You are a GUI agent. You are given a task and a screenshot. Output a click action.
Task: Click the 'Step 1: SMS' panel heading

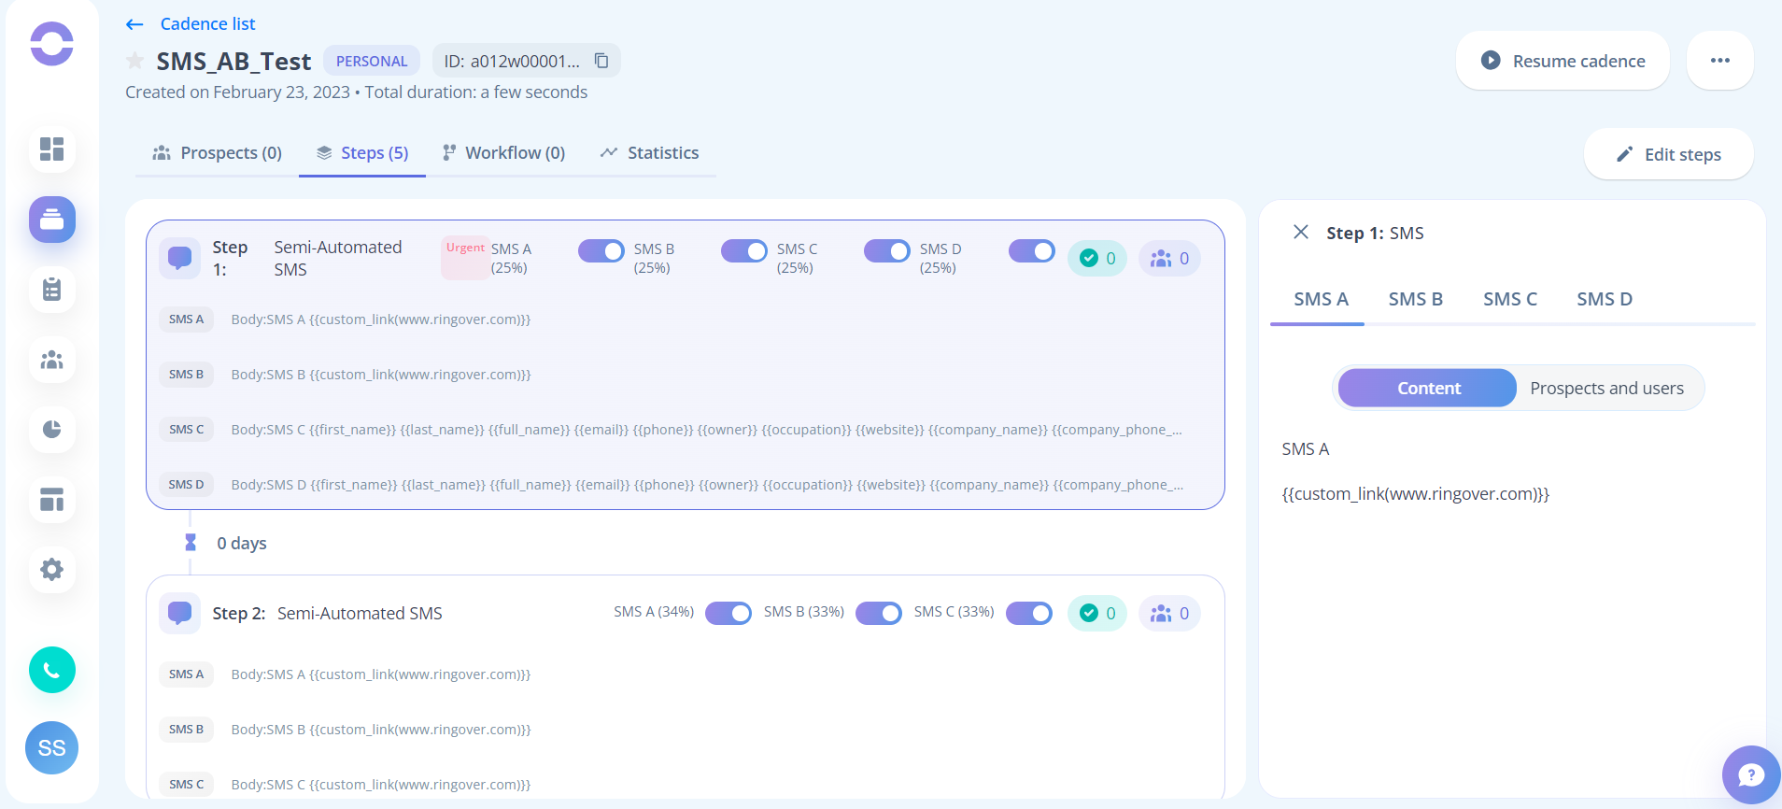(x=1375, y=233)
